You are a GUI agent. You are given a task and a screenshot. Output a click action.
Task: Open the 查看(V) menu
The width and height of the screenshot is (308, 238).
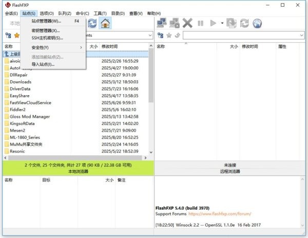pyautogui.click(x=136, y=13)
